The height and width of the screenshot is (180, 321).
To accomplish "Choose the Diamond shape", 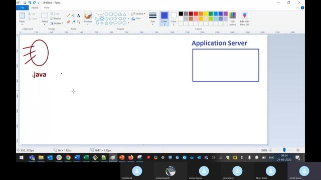I will coord(102,18).
